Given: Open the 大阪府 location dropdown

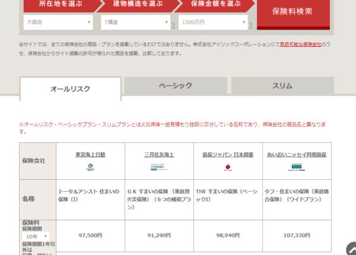Looking at the screenshot, I should click(58, 22).
